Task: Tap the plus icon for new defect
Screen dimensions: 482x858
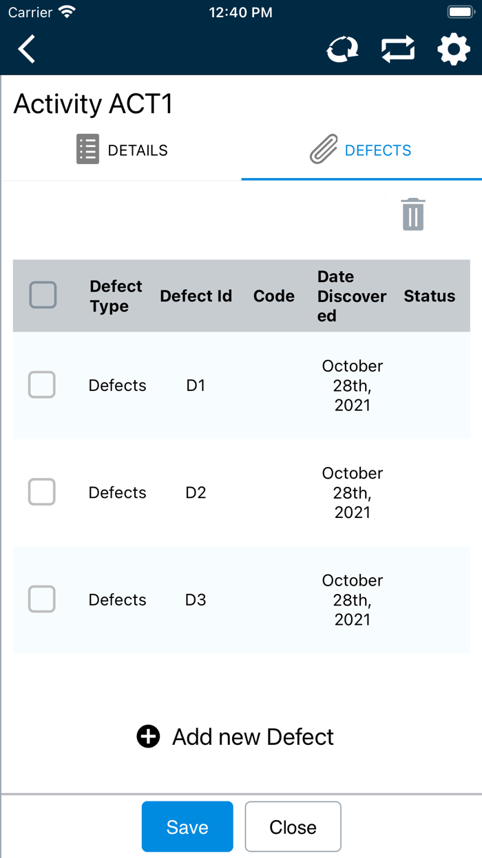Action: click(x=148, y=737)
